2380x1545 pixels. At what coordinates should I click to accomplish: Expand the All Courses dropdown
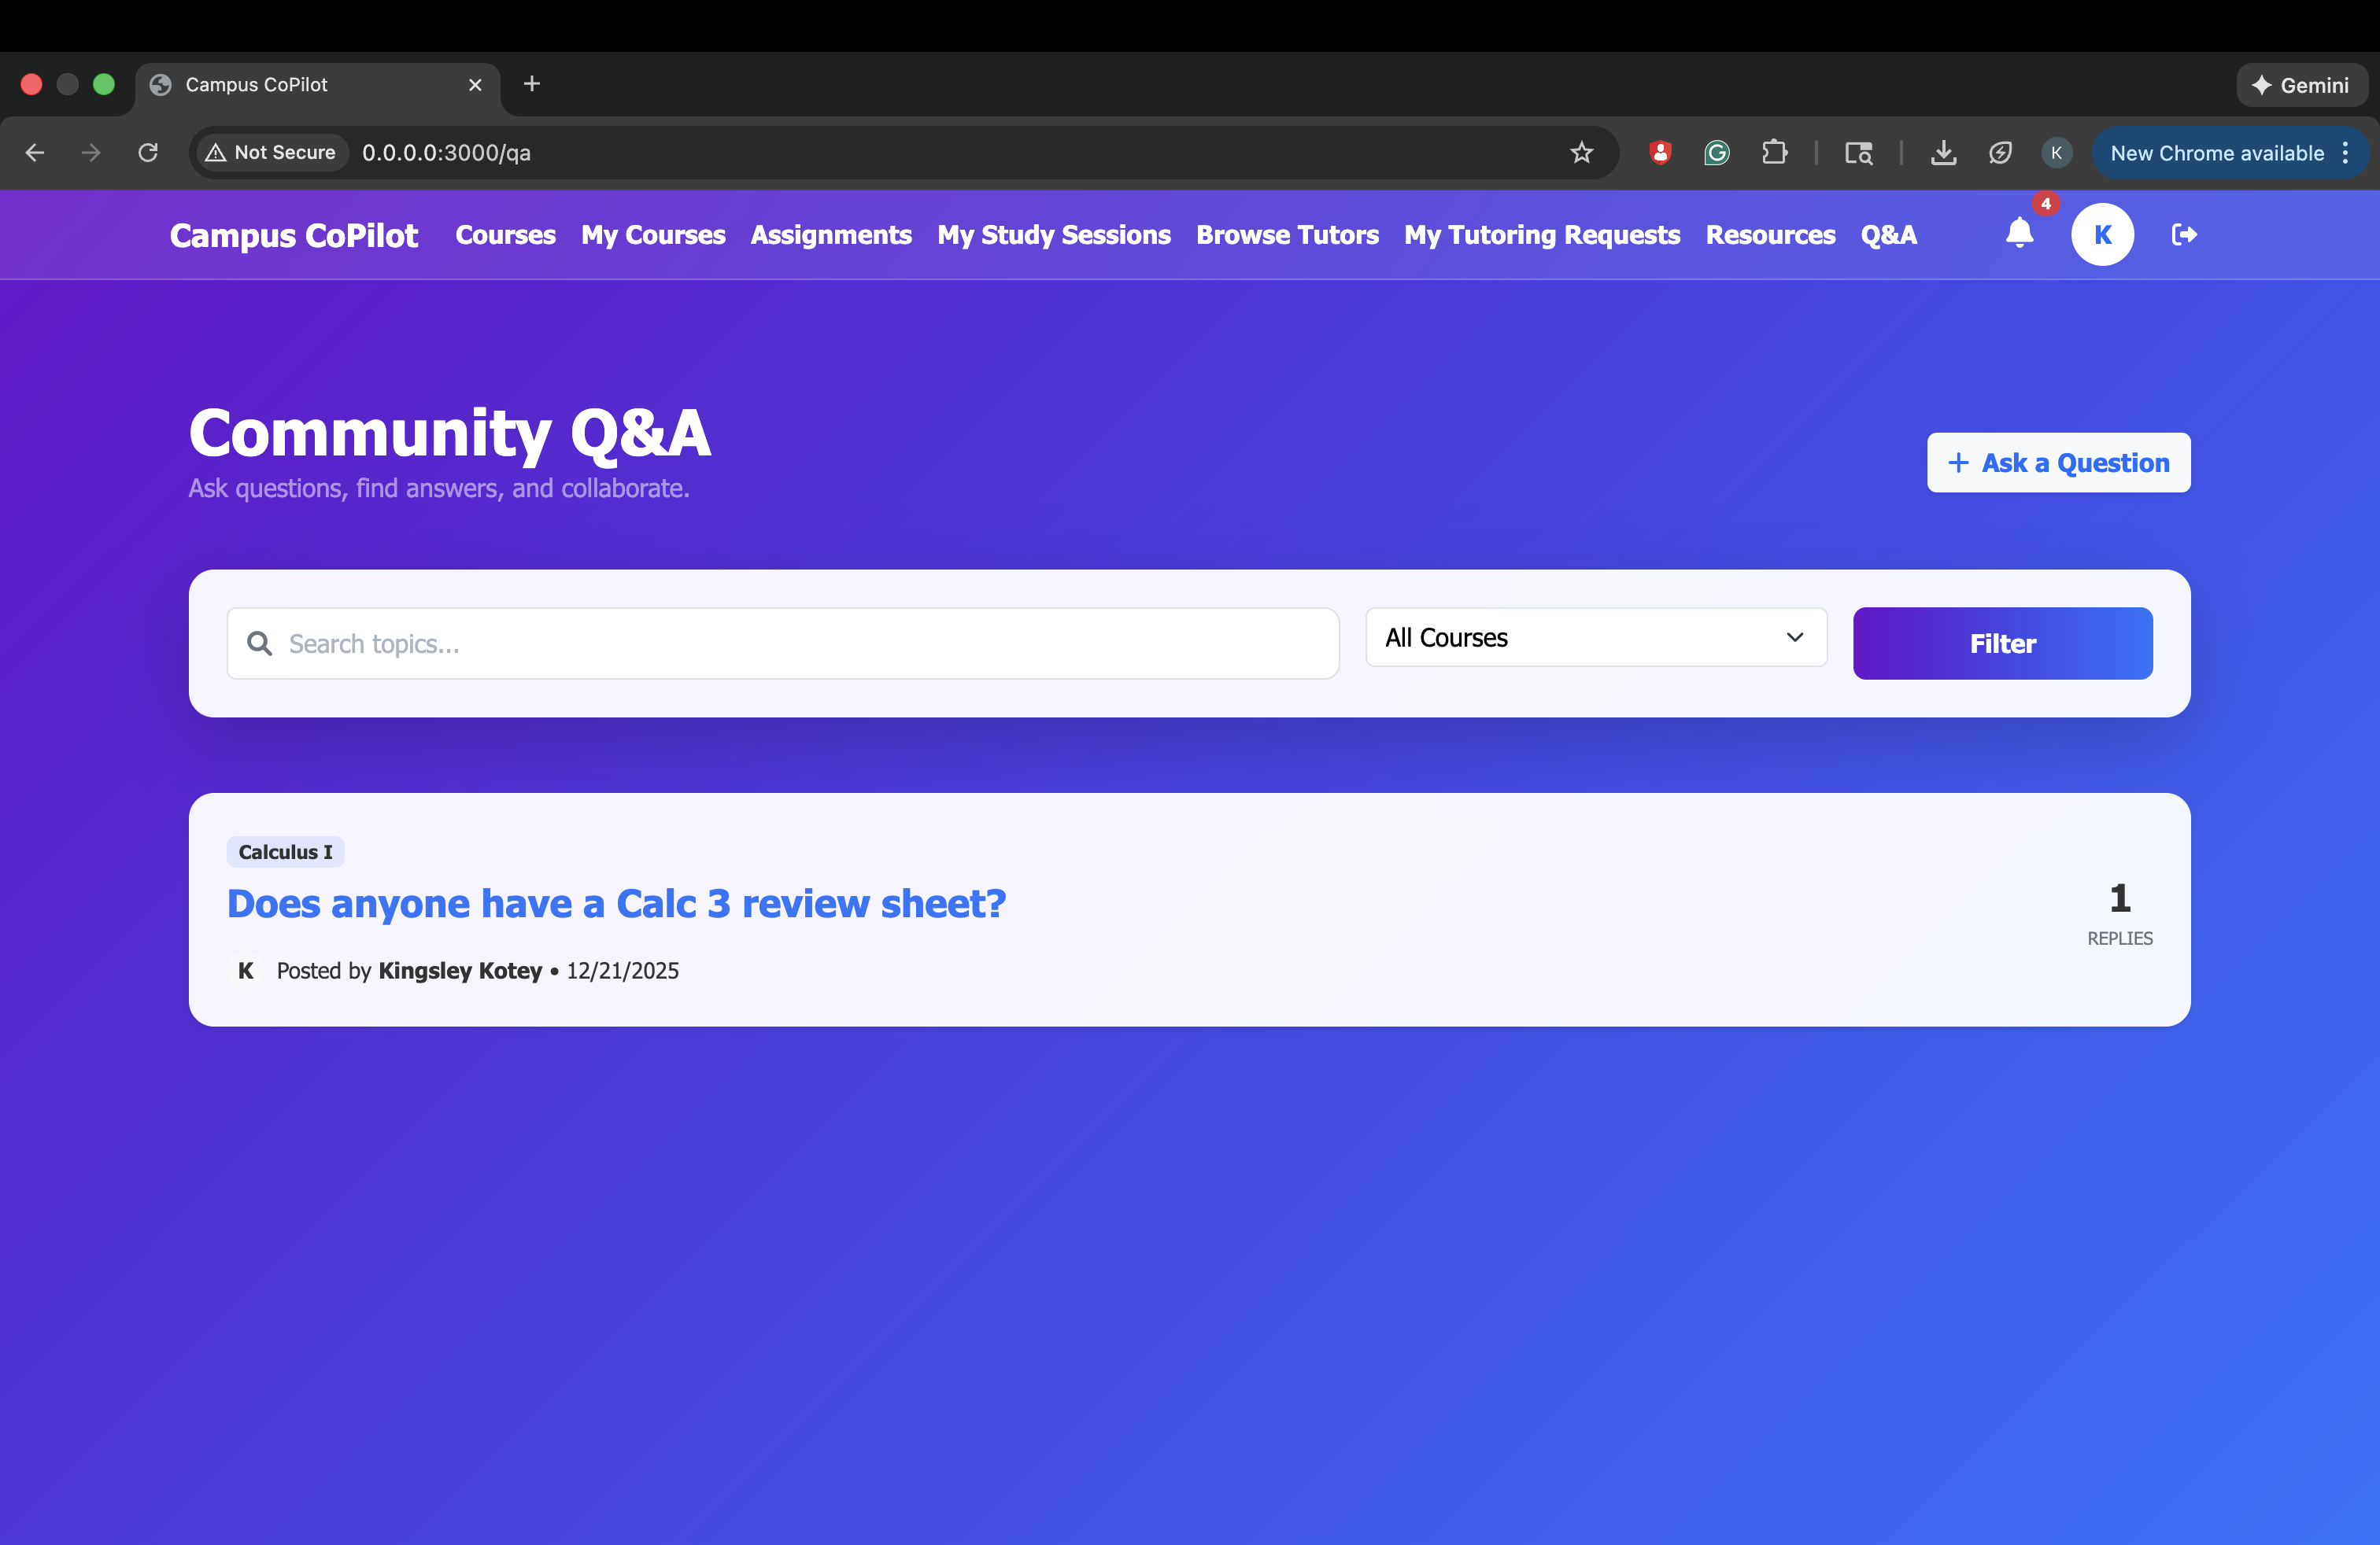click(x=1596, y=637)
